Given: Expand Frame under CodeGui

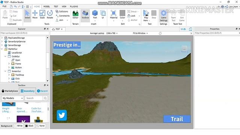Looking at the screenshot, I should 9,64.
